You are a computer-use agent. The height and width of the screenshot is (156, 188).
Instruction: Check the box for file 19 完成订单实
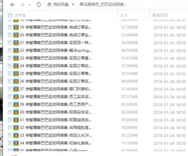pos(10,27)
